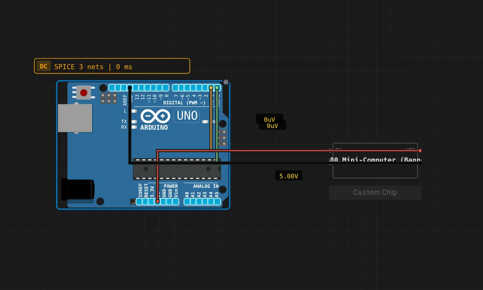This screenshot has width=483, height=290.
Task: Click digital pin 8 on the header
Action: point(165,87)
